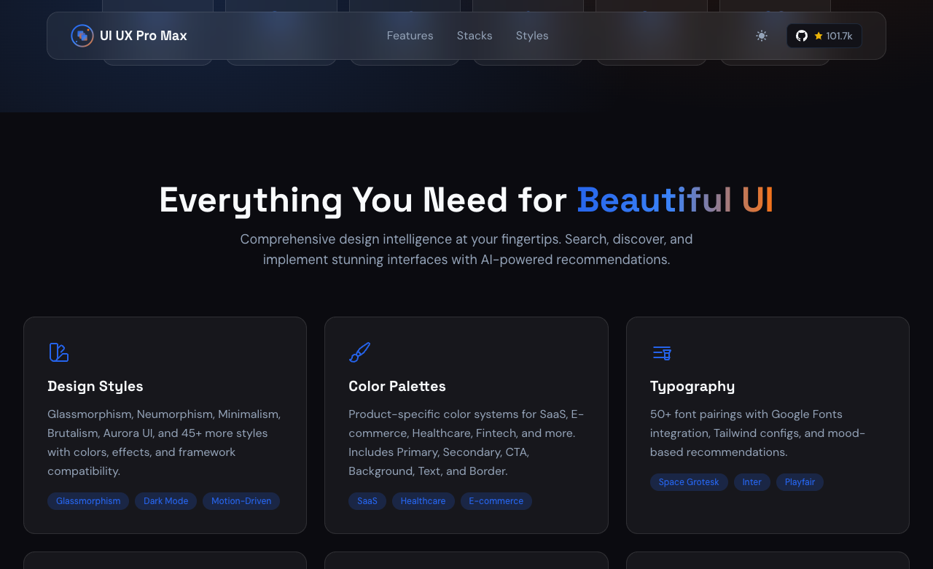Click the "Product-specific color systems" description text
933x569 pixels.
[x=466, y=443]
